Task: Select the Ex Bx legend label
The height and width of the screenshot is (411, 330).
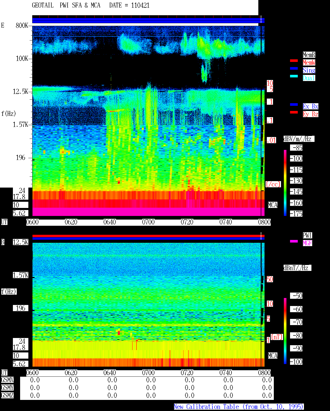Action: [310, 106]
